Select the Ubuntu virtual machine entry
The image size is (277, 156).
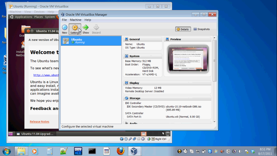91,41
